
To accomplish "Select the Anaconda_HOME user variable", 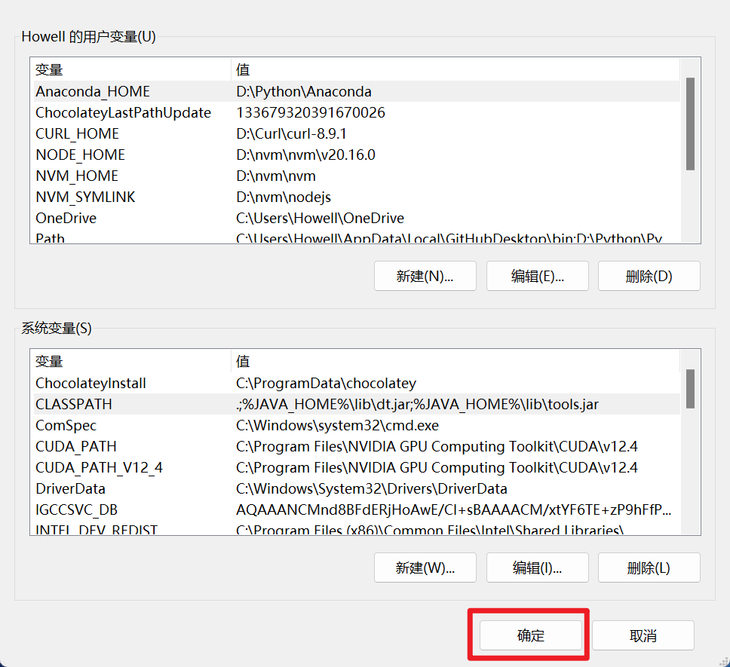I will [x=93, y=91].
